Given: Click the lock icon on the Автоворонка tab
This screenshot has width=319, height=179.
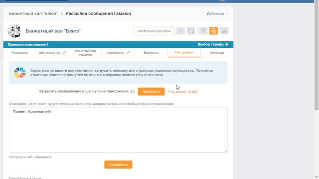Looking at the screenshot, I should (x=64, y=53).
